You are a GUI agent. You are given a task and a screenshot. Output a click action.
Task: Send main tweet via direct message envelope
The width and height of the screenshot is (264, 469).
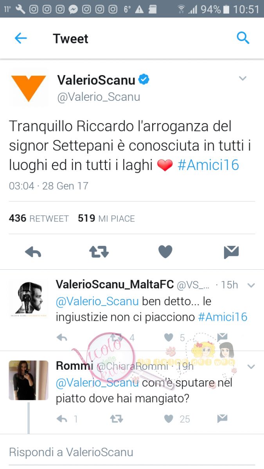coord(231,252)
